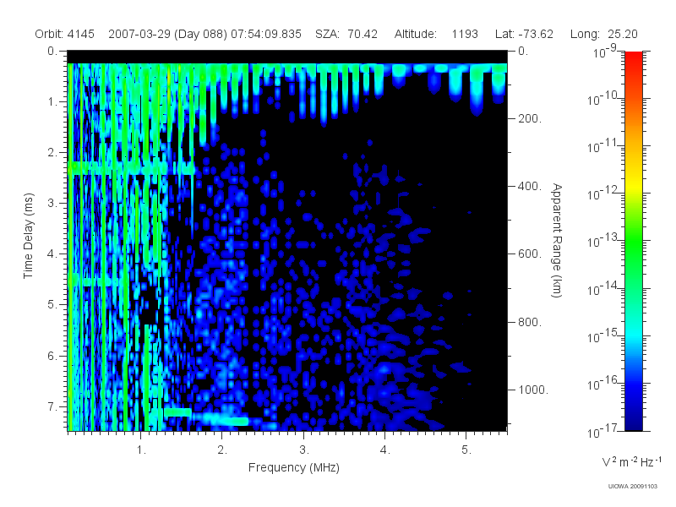Click the dark blue bottom of color scale
Image resolution: width=676 pixels, height=507 pixels.
(634, 420)
